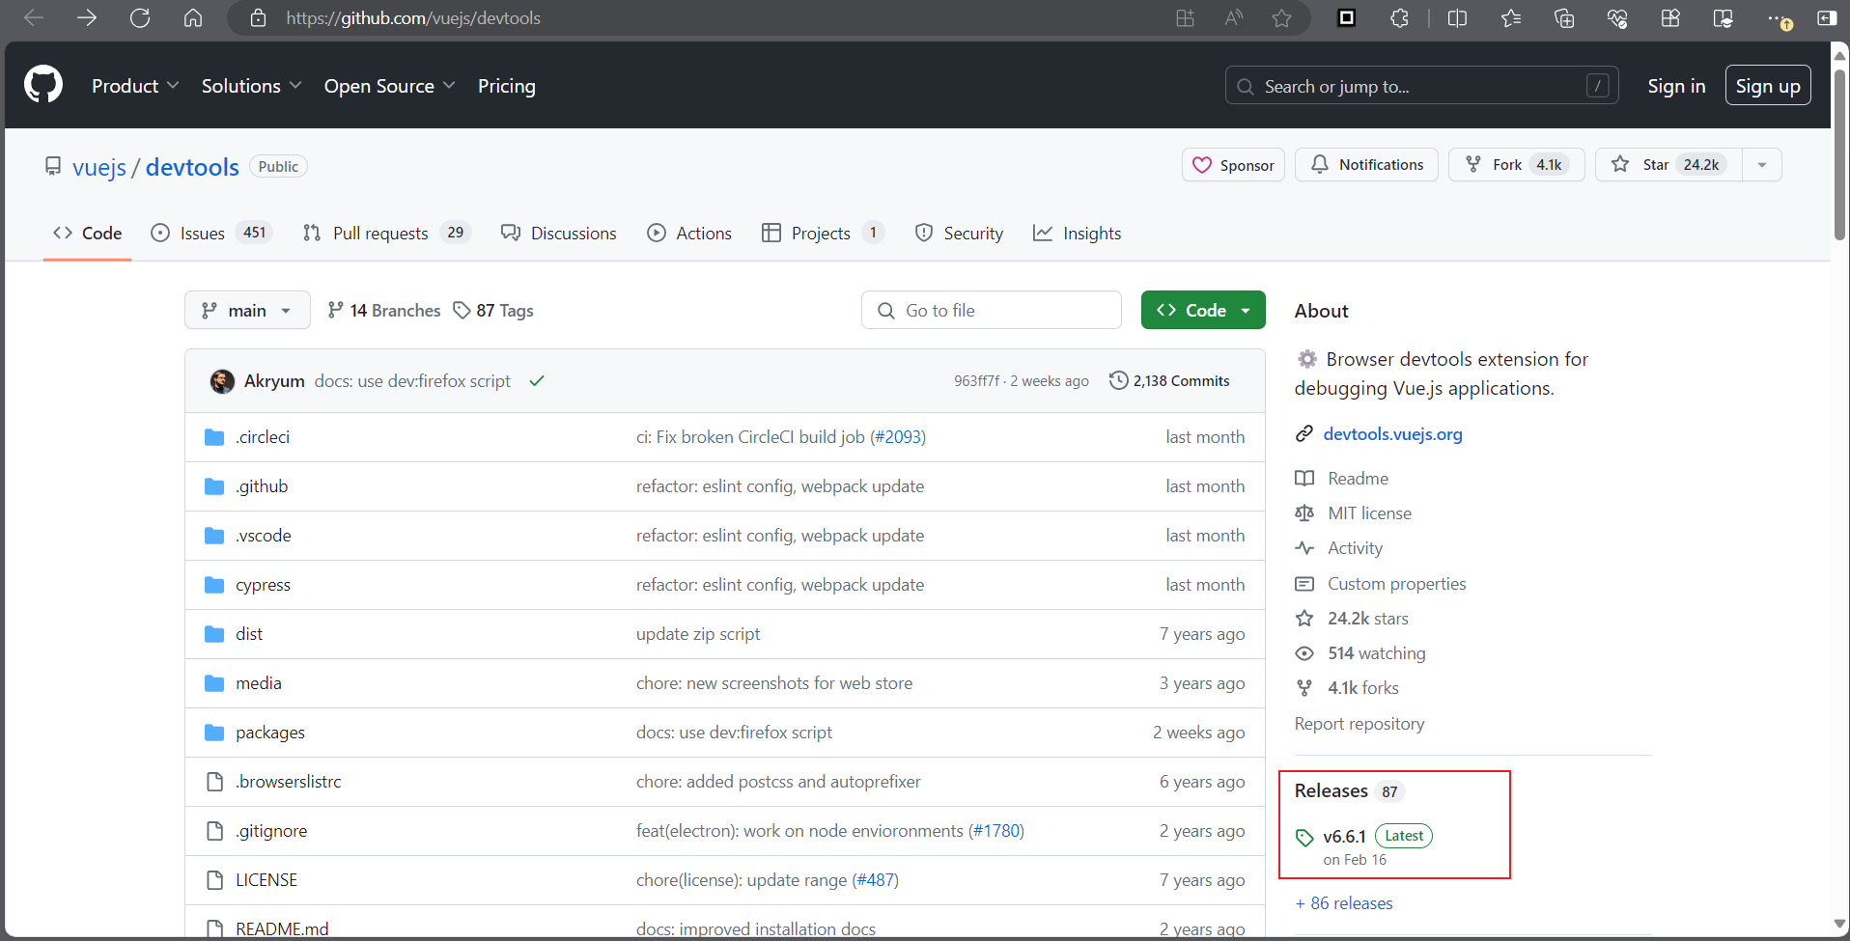Screen dimensions: 1850x941
Task: Open the 514 watching link
Action: tap(1376, 653)
